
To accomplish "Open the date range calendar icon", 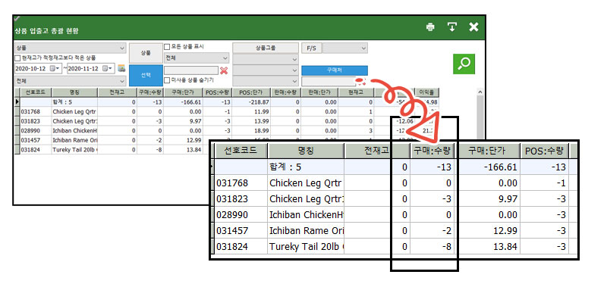I will coord(121,68).
